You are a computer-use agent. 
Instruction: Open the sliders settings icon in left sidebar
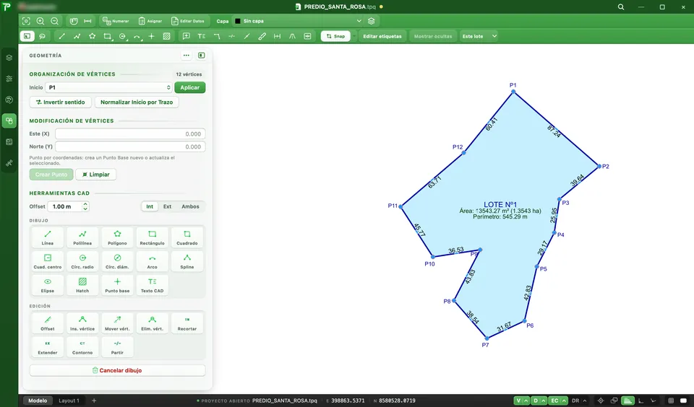(9, 79)
